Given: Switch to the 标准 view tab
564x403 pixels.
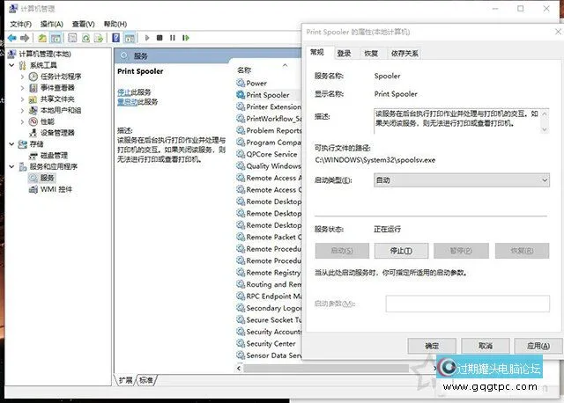Looking at the screenshot, I should point(146,380).
